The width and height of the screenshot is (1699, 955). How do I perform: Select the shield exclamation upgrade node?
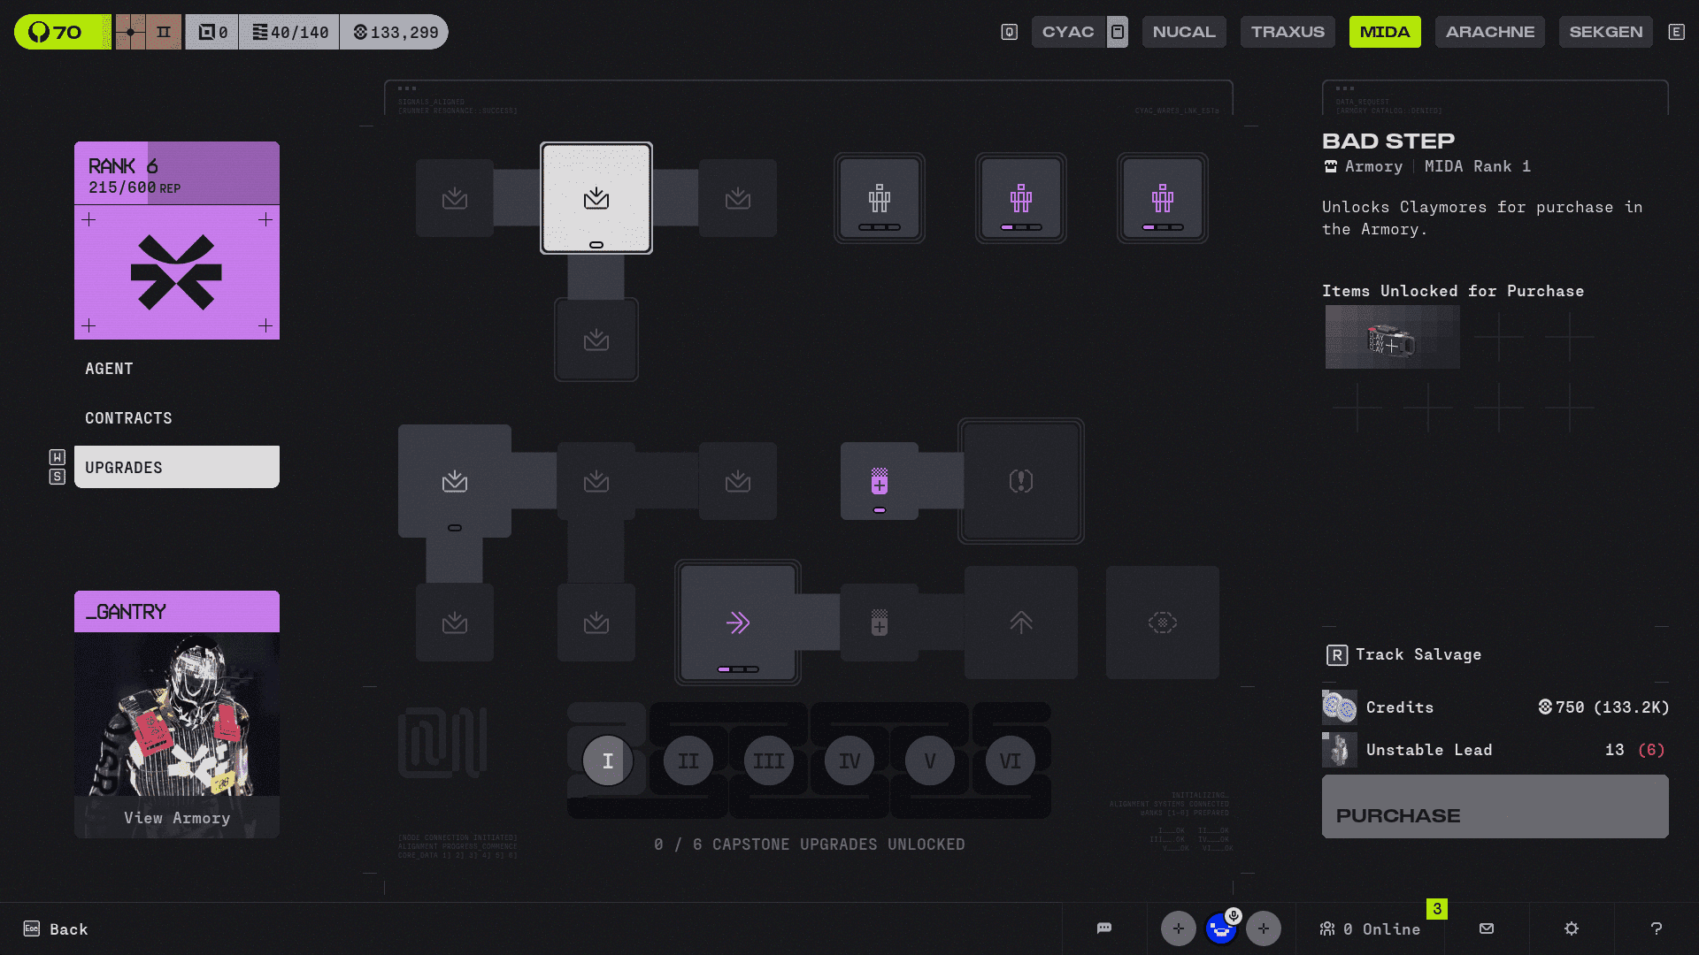(x=1020, y=481)
